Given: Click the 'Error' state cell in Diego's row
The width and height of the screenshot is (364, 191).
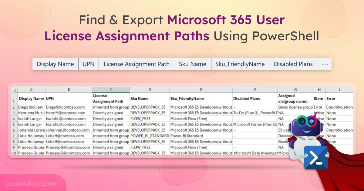Looking at the screenshot, I should pyautogui.click(x=319, y=107).
